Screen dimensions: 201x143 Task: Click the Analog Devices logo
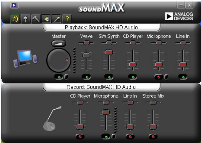pos(179,16)
